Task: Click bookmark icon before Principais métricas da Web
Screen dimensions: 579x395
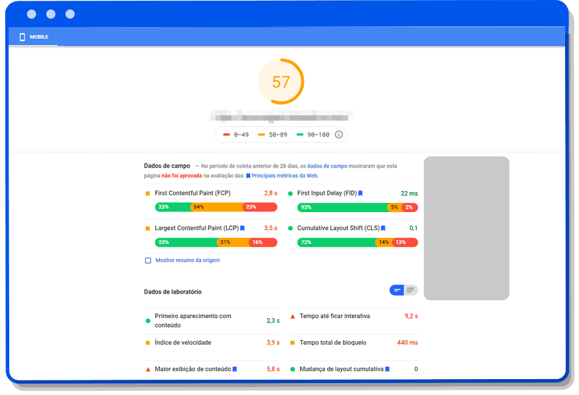Action: pyautogui.click(x=248, y=176)
